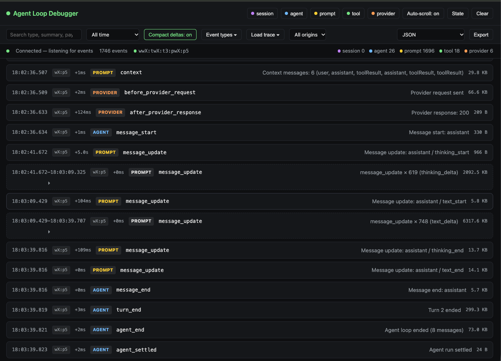Screen dimensions: 501x361
Task: Click the +124ms delta value
Action: tap(83, 112)
